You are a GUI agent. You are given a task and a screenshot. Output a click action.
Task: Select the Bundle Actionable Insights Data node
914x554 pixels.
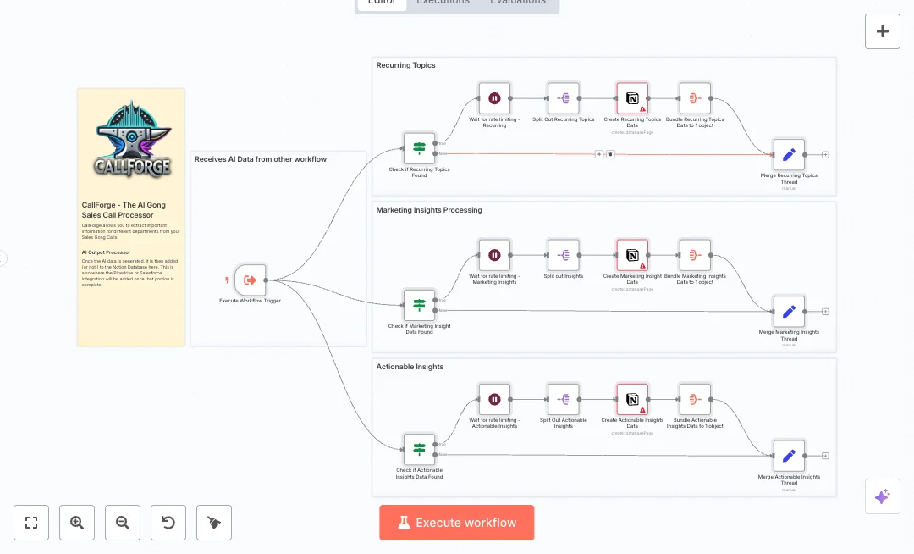695,400
